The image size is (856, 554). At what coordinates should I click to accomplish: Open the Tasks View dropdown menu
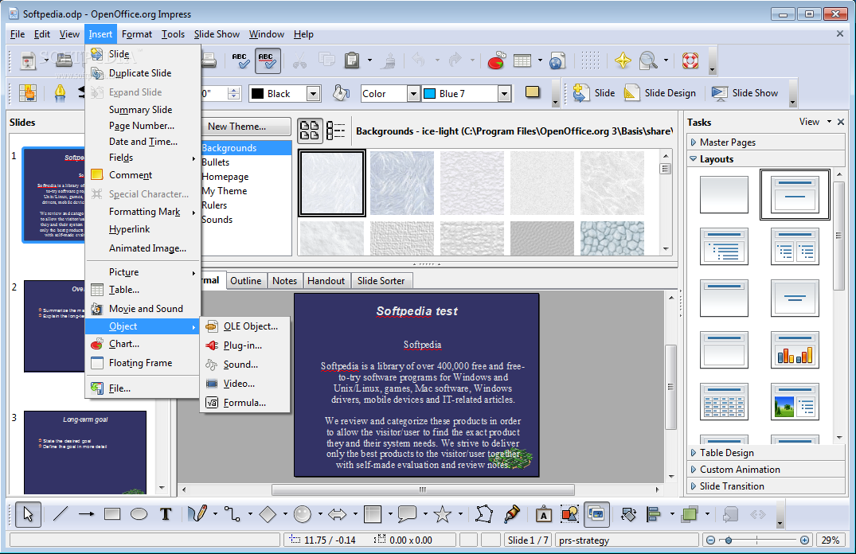[815, 122]
